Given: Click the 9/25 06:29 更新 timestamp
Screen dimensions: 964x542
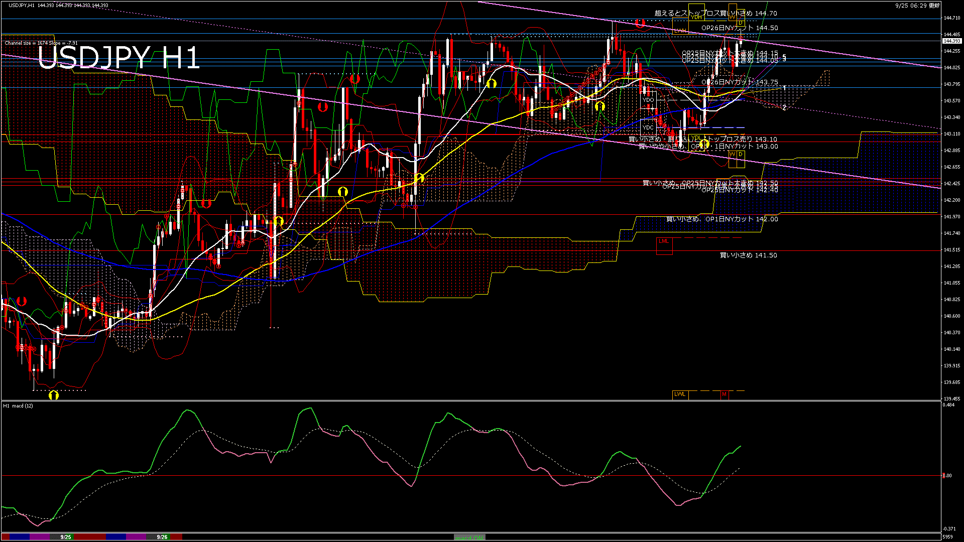Looking at the screenshot, I should [x=917, y=6].
